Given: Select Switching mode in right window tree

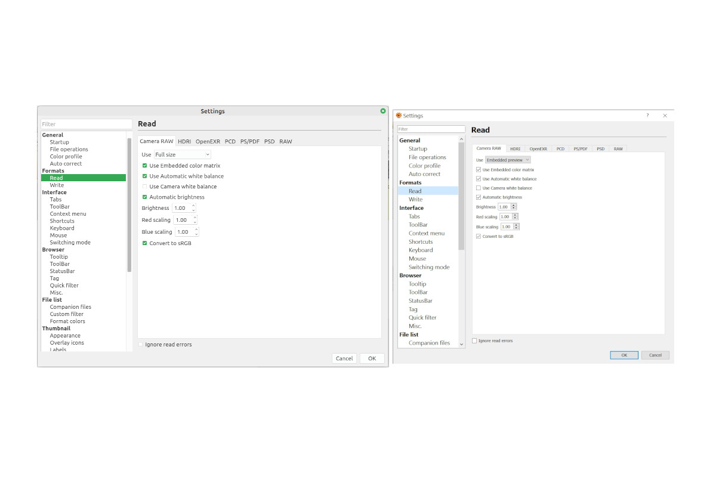Looking at the screenshot, I should click(x=429, y=267).
